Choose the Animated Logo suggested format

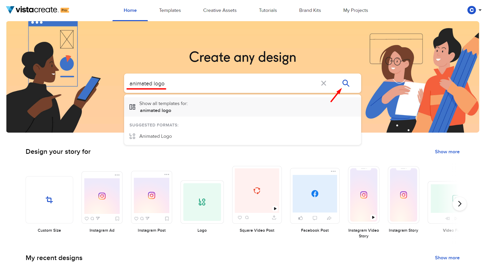242,136
